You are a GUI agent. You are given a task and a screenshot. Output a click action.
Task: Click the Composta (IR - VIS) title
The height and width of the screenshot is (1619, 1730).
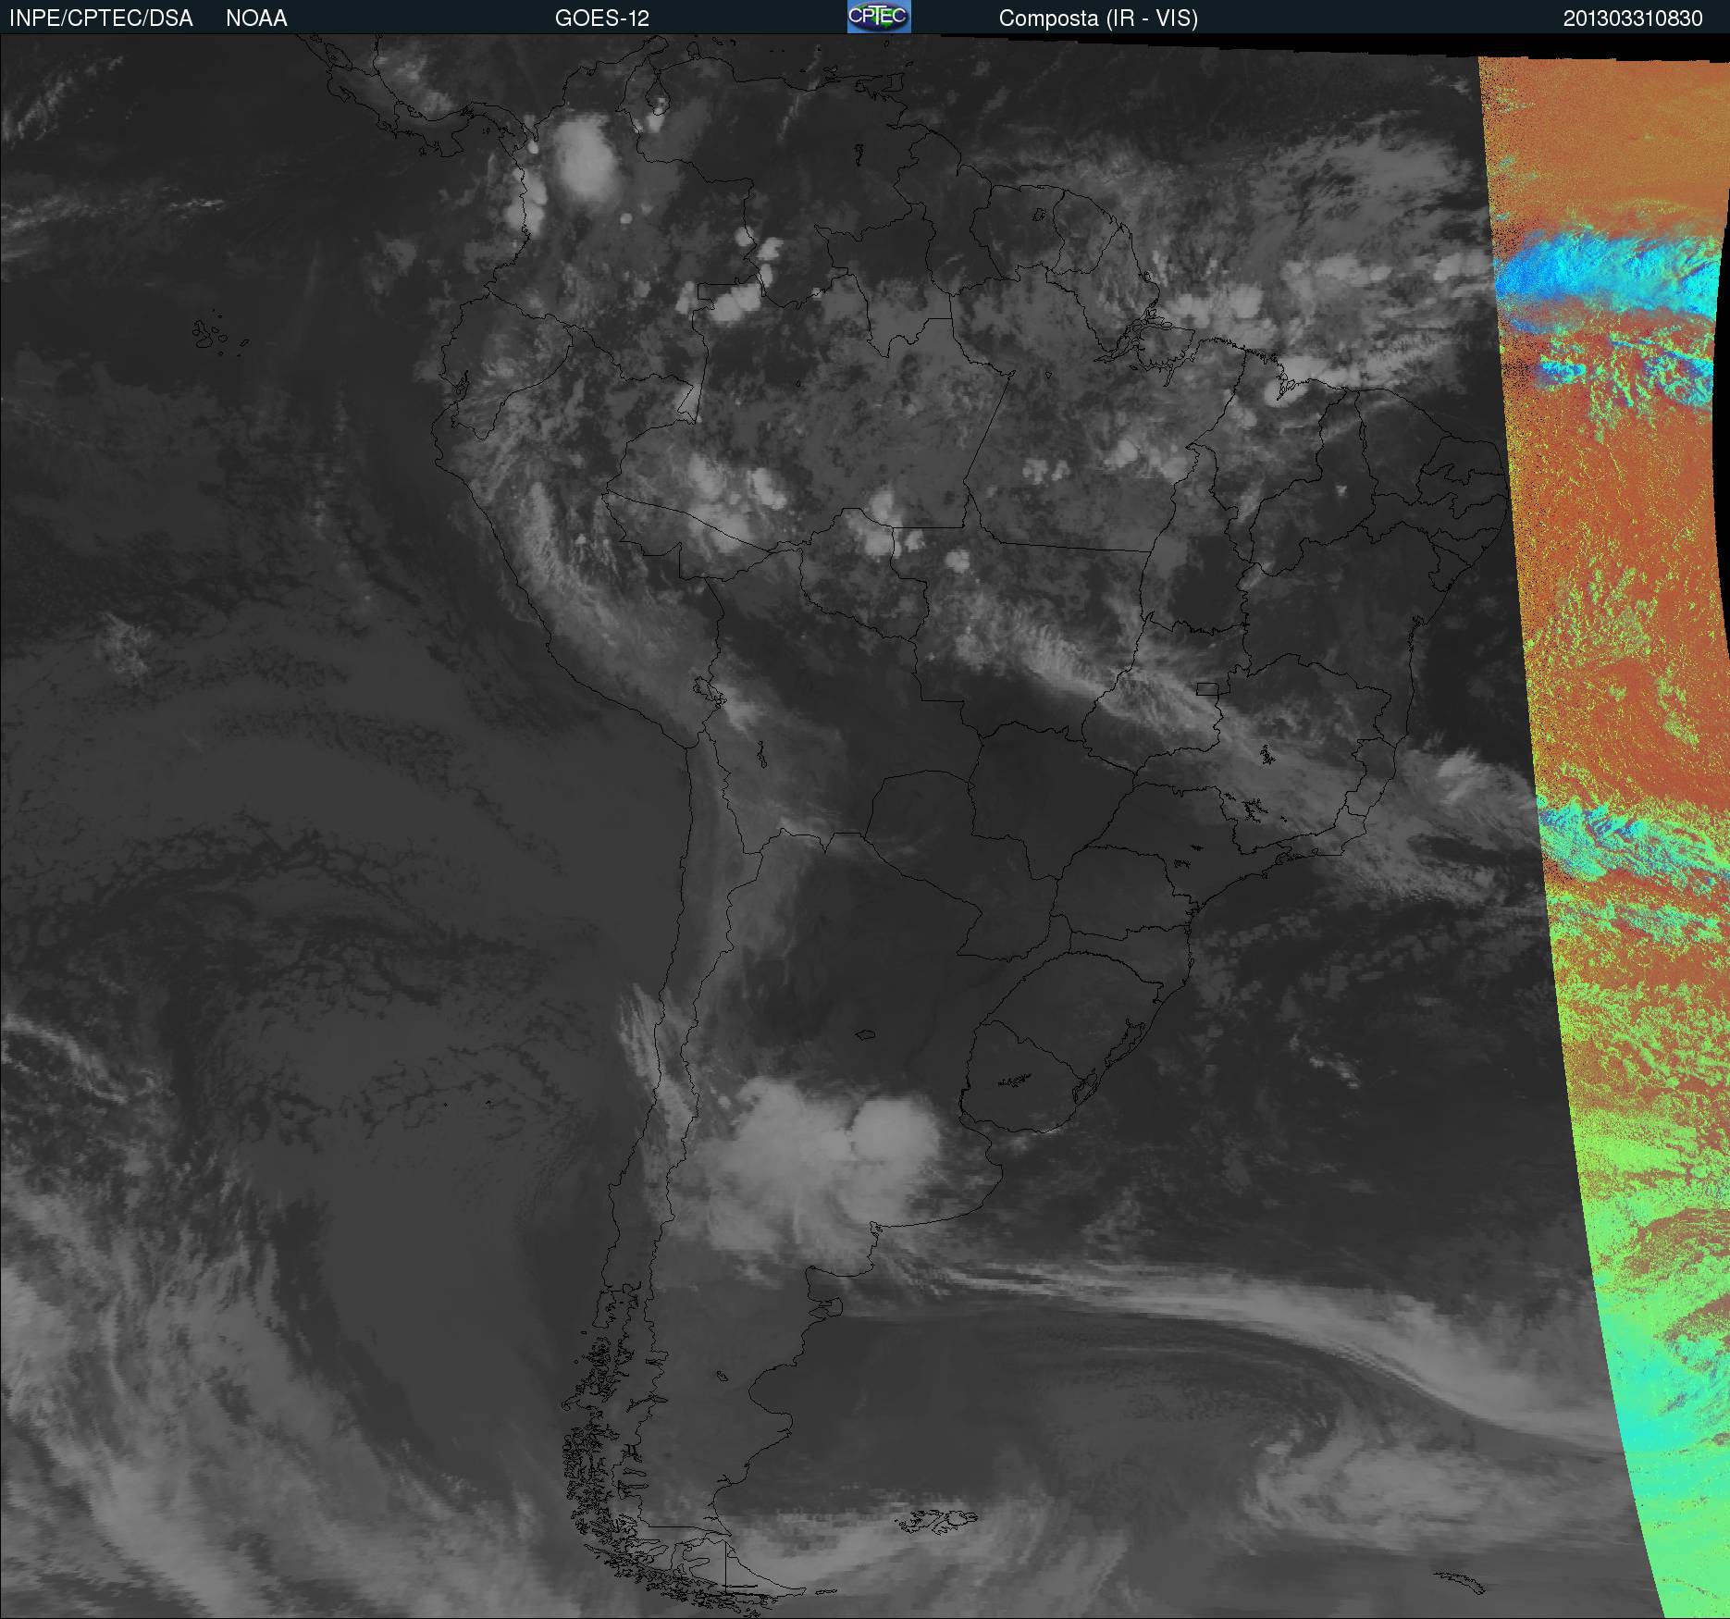[x=1098, y=19]
